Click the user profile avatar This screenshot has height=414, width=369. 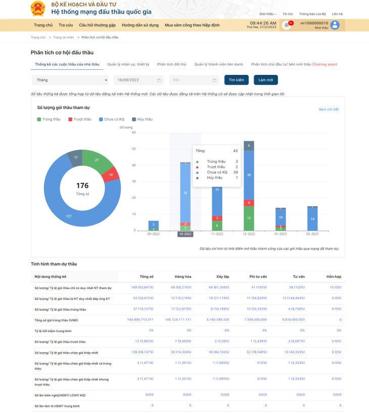[x=335, y=25]
